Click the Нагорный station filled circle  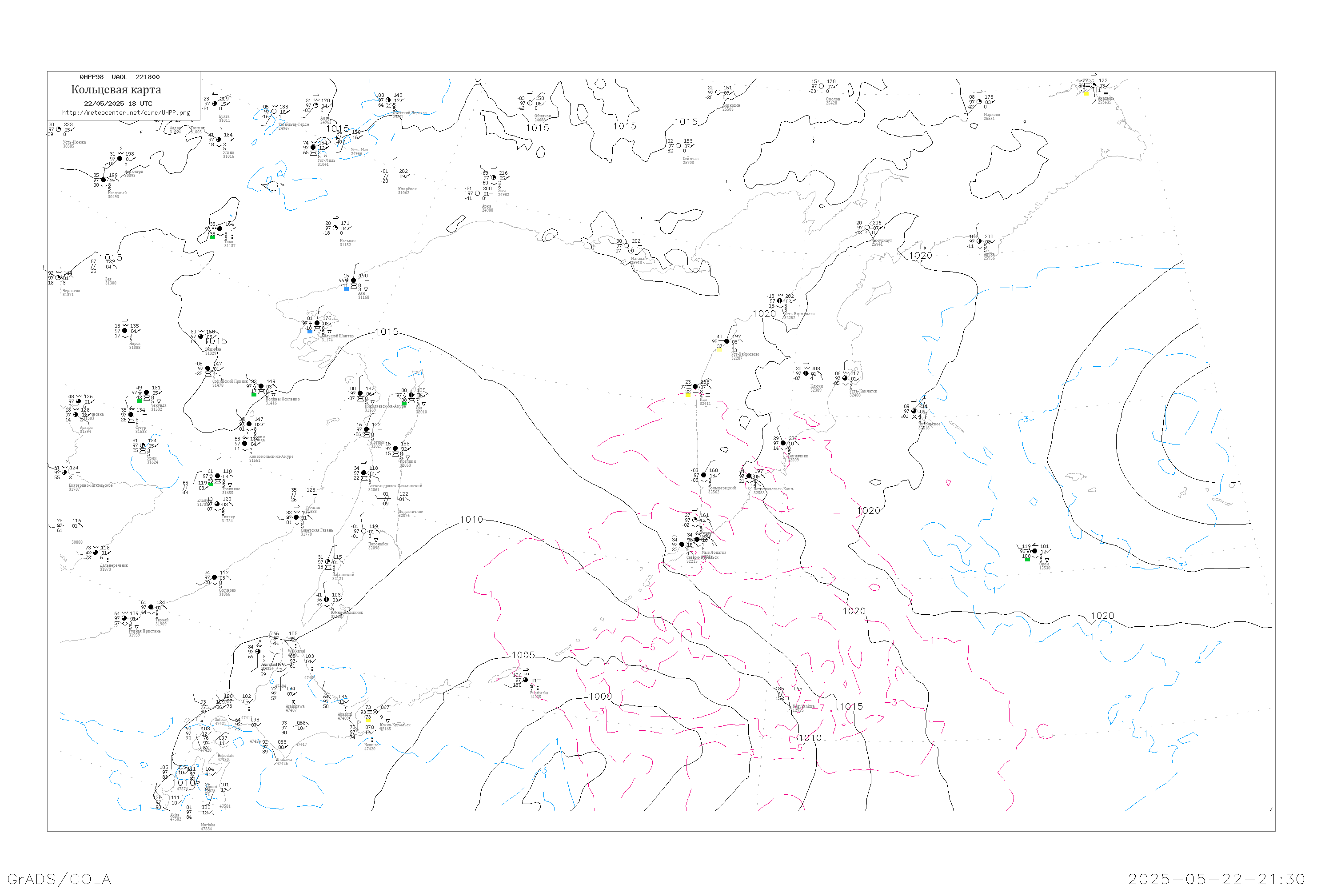coord(103,180)
